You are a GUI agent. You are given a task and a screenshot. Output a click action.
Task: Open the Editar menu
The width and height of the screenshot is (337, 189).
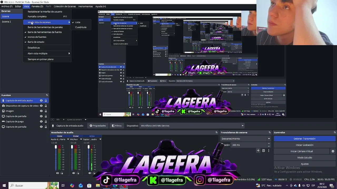[18, 6]
